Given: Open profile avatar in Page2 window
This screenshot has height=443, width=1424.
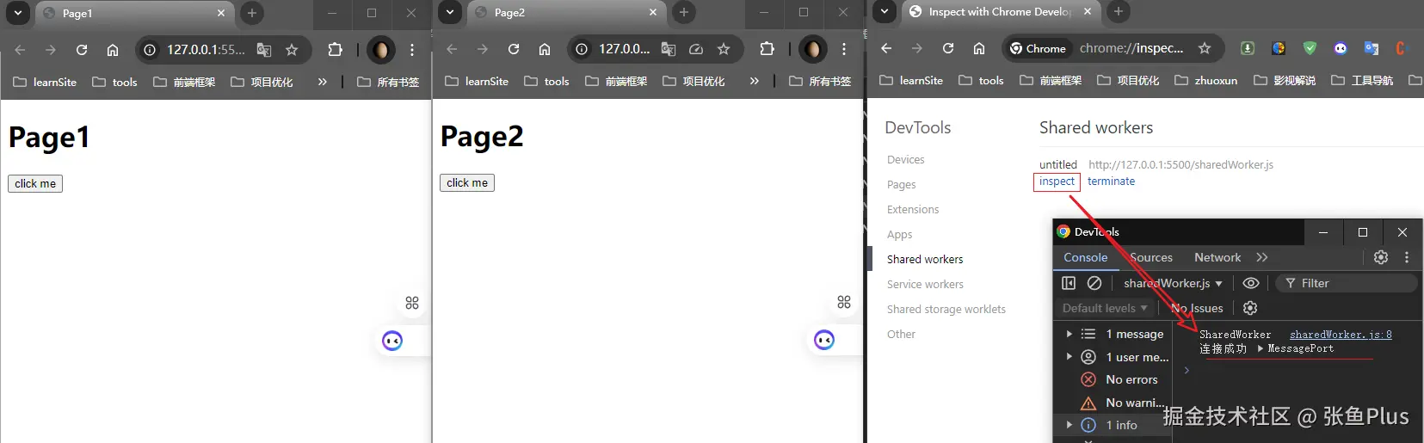Looking at the screenshot, I should [x=813, y=49].
